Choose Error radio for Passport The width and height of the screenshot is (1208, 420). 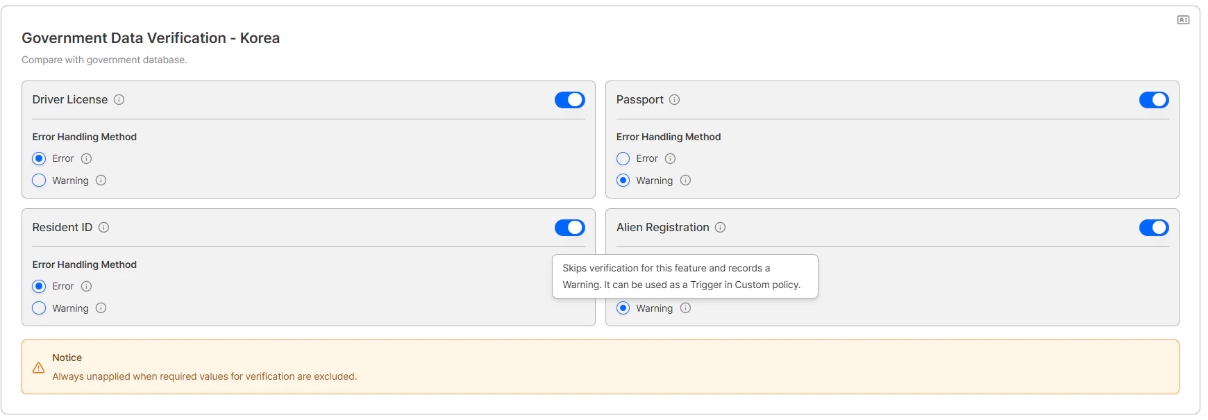(x=623, y=159)
